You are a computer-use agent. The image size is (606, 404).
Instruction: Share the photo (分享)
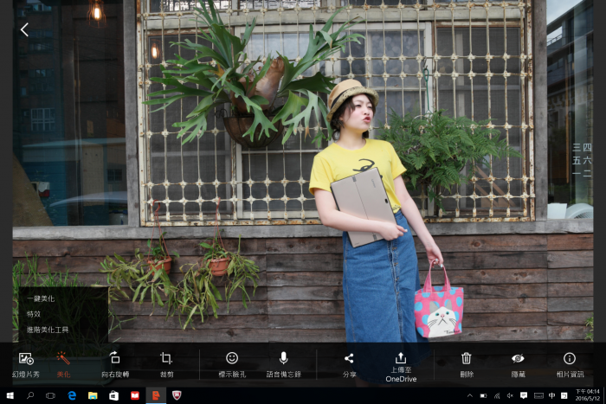coord(349,363)
